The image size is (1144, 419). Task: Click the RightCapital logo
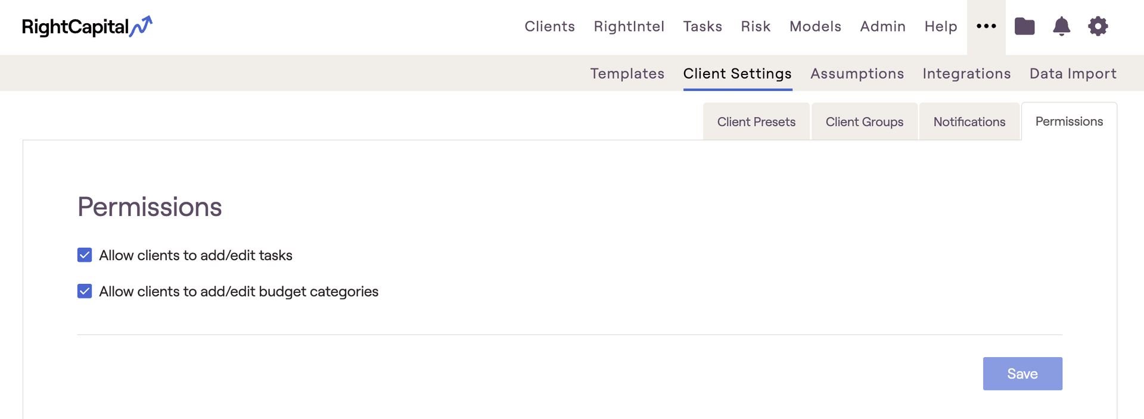point(87,27)
